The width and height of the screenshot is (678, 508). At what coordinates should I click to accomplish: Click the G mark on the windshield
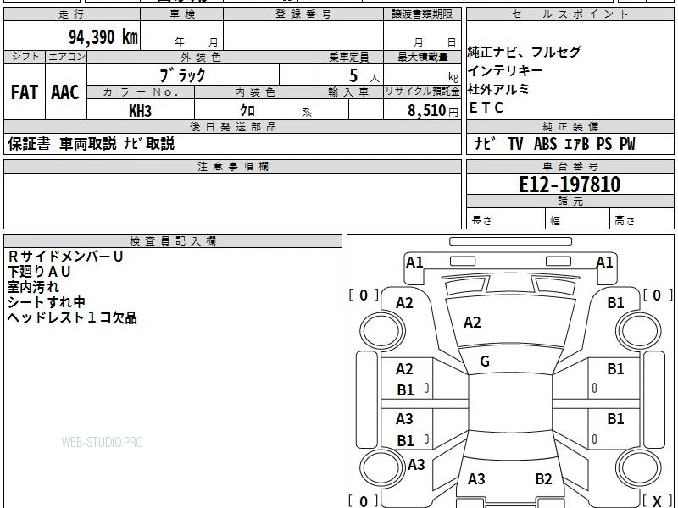tap(485, 362)
